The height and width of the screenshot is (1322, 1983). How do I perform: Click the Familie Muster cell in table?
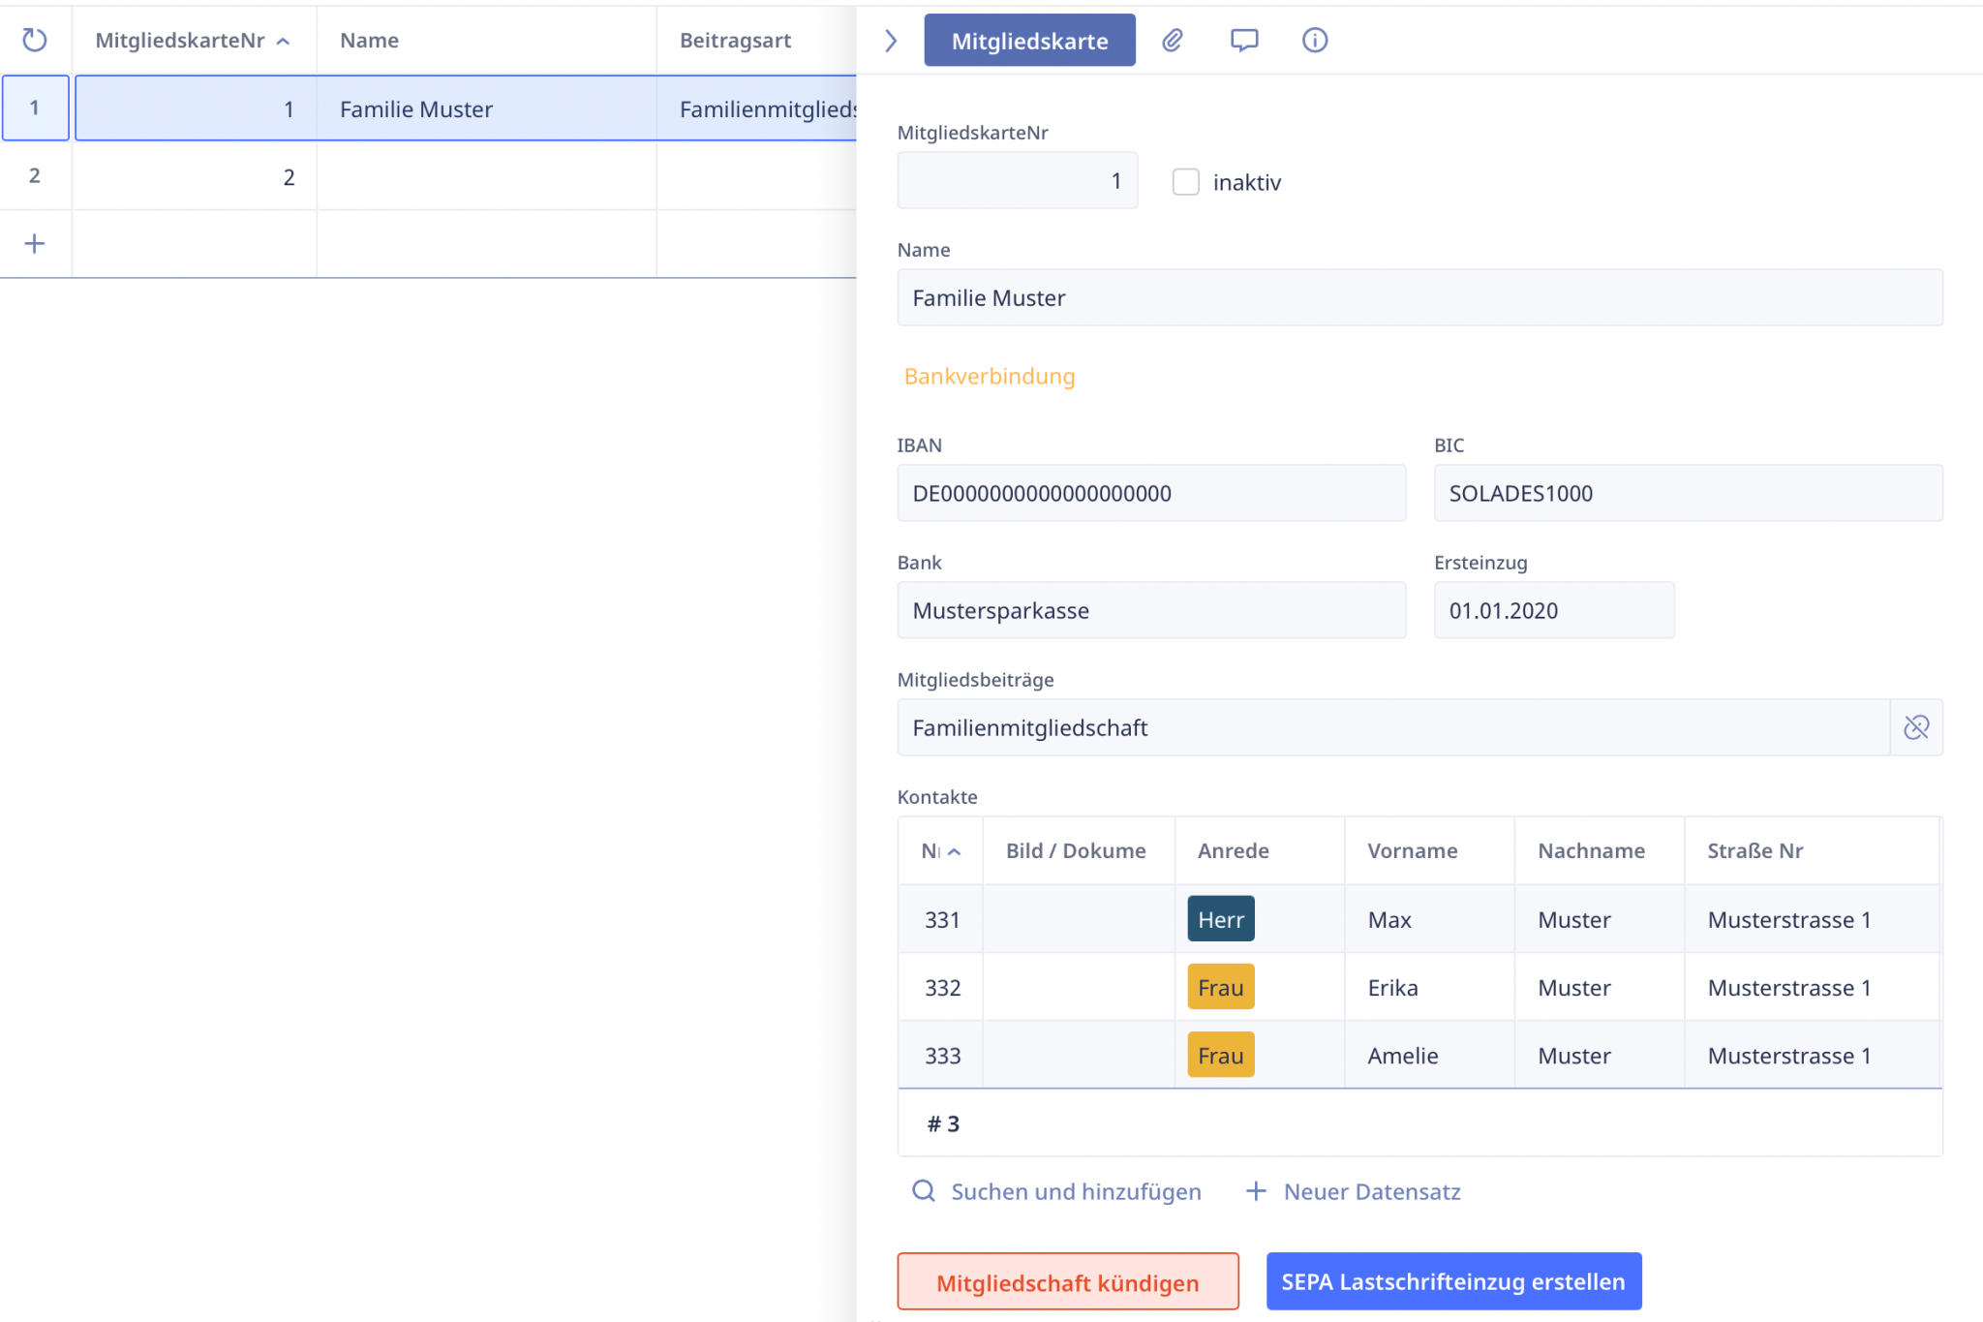point(486,108)
